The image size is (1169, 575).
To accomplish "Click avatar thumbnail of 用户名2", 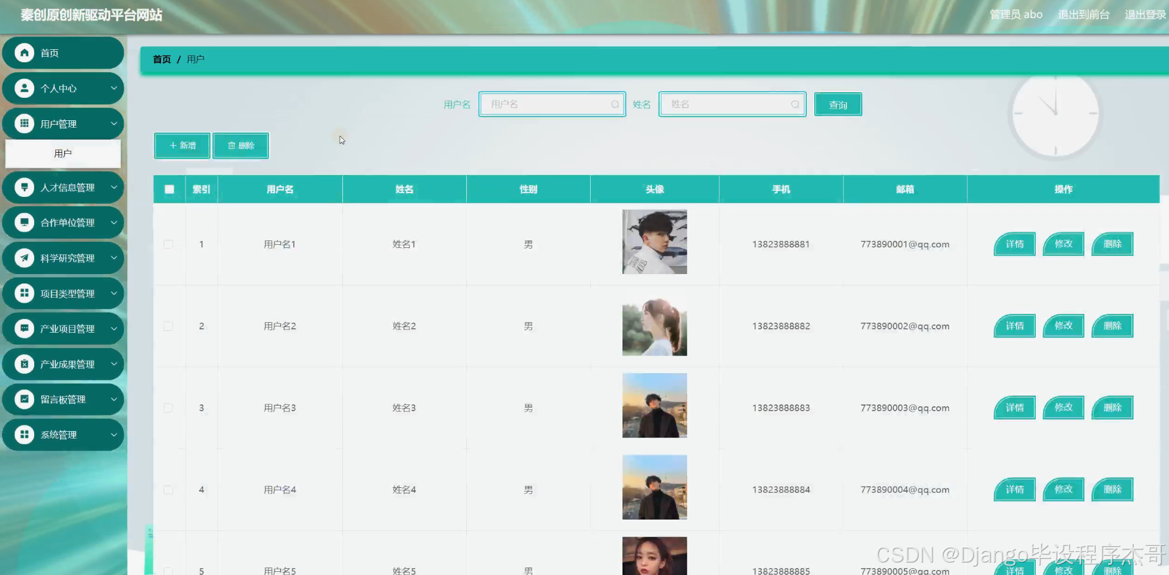I will tap(655, 324).
